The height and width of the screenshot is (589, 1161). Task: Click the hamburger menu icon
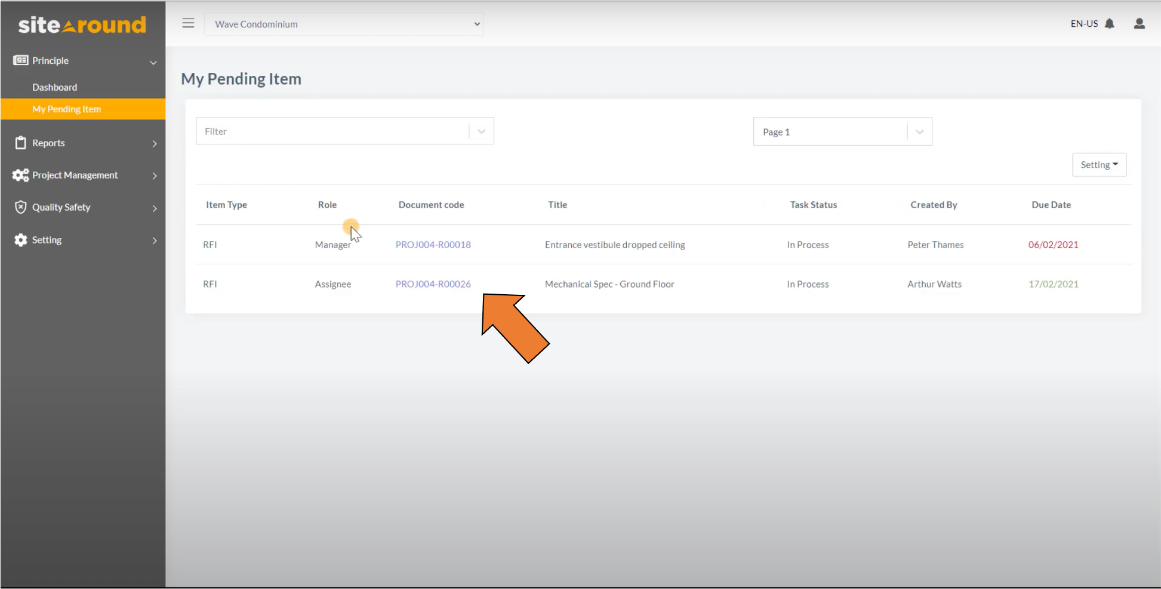click(x=188, y=23)
